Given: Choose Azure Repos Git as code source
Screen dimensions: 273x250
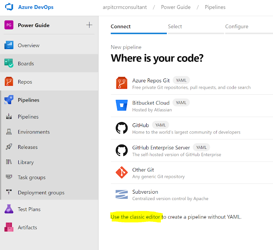Looking at the screenshot, I should click(192, 84).
